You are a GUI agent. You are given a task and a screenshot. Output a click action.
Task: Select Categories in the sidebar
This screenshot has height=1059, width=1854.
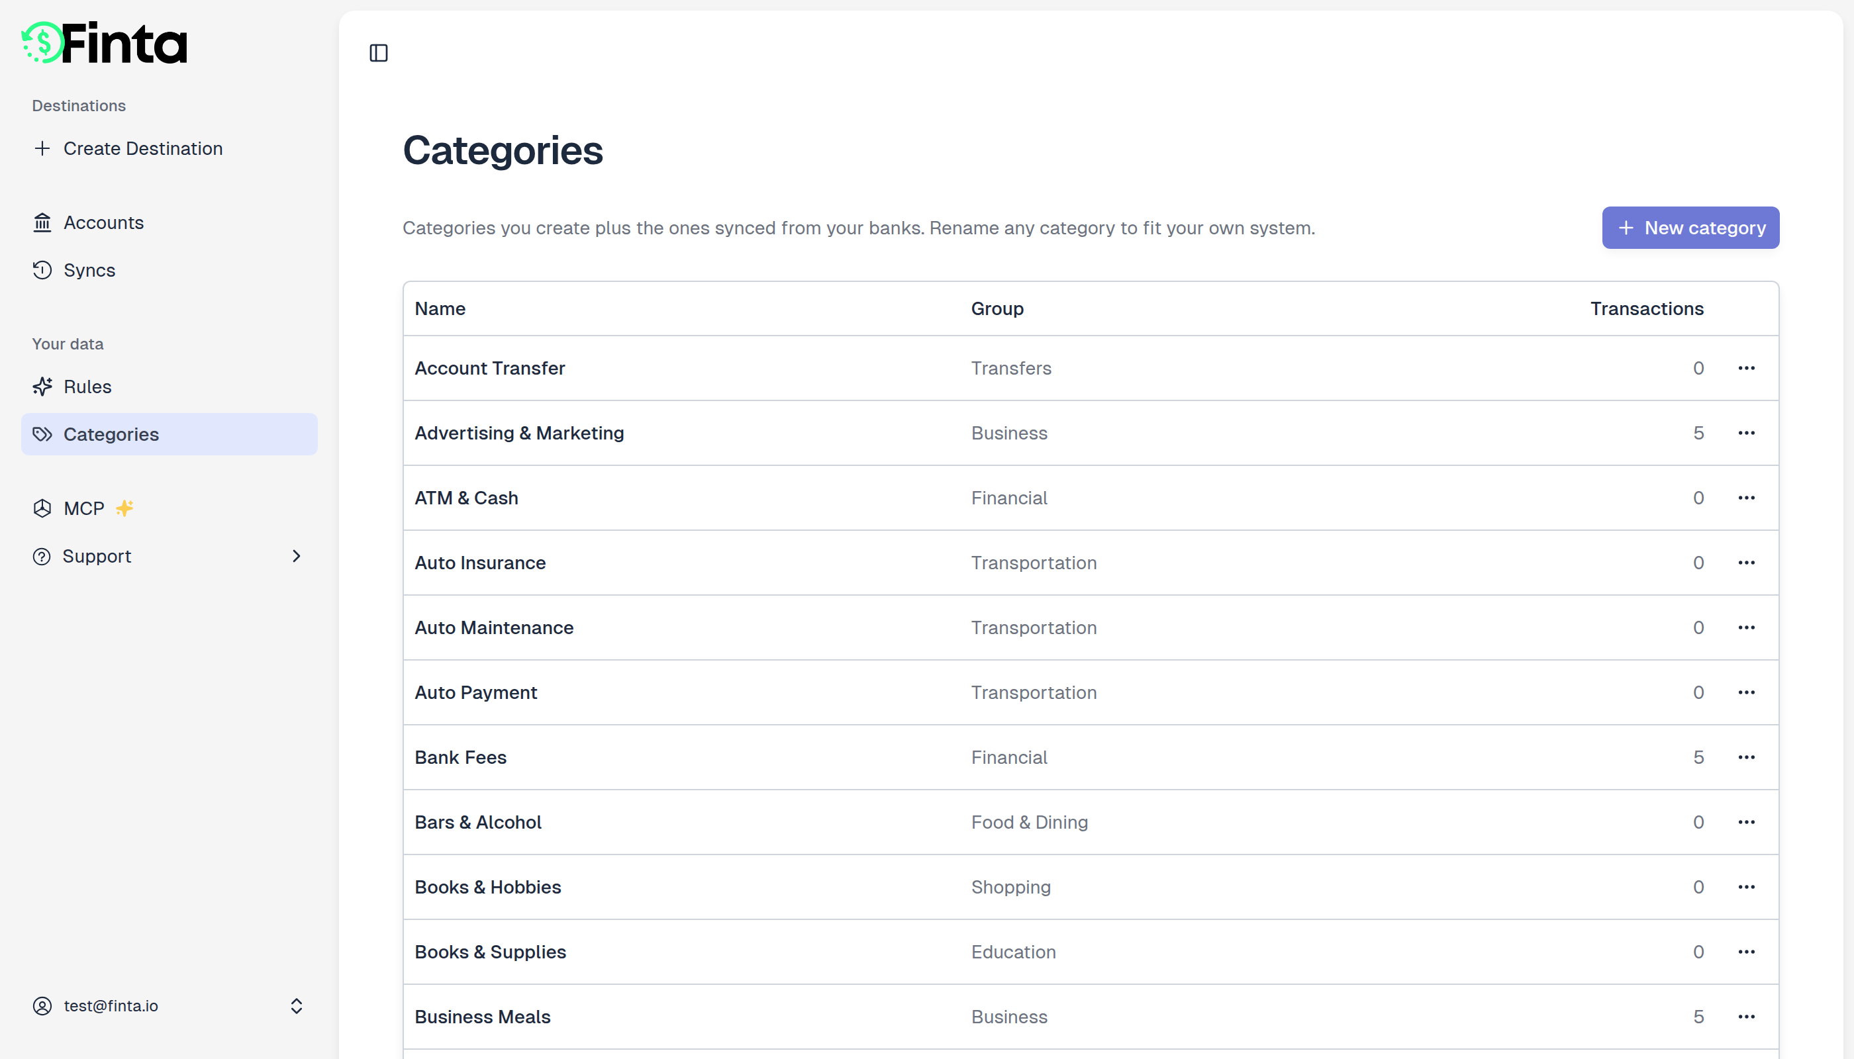(170, 434)
